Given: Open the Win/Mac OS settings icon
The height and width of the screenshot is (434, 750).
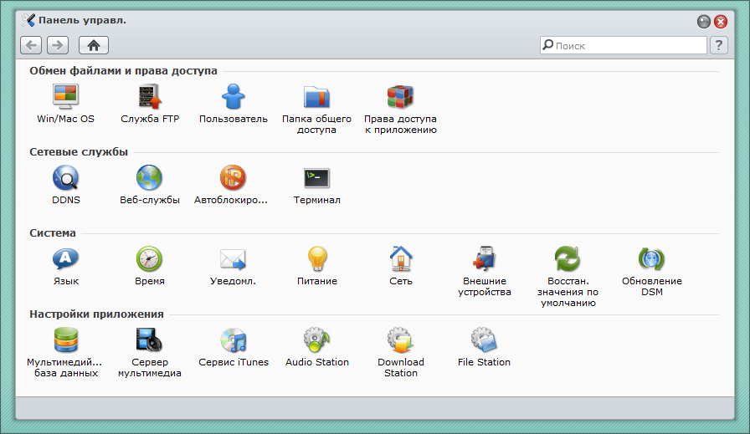Looking at the screenshot, I should [x=65, y=97].
